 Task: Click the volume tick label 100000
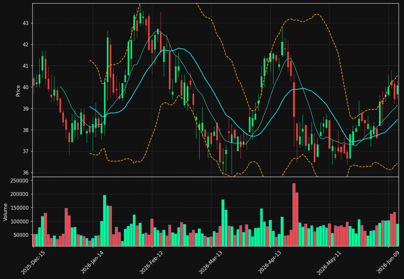[20, 221]
